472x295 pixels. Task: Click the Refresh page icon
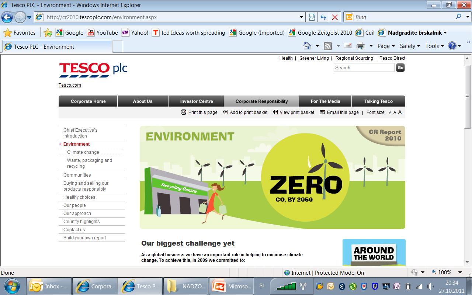pyautogui.click(x=323, y=17)
